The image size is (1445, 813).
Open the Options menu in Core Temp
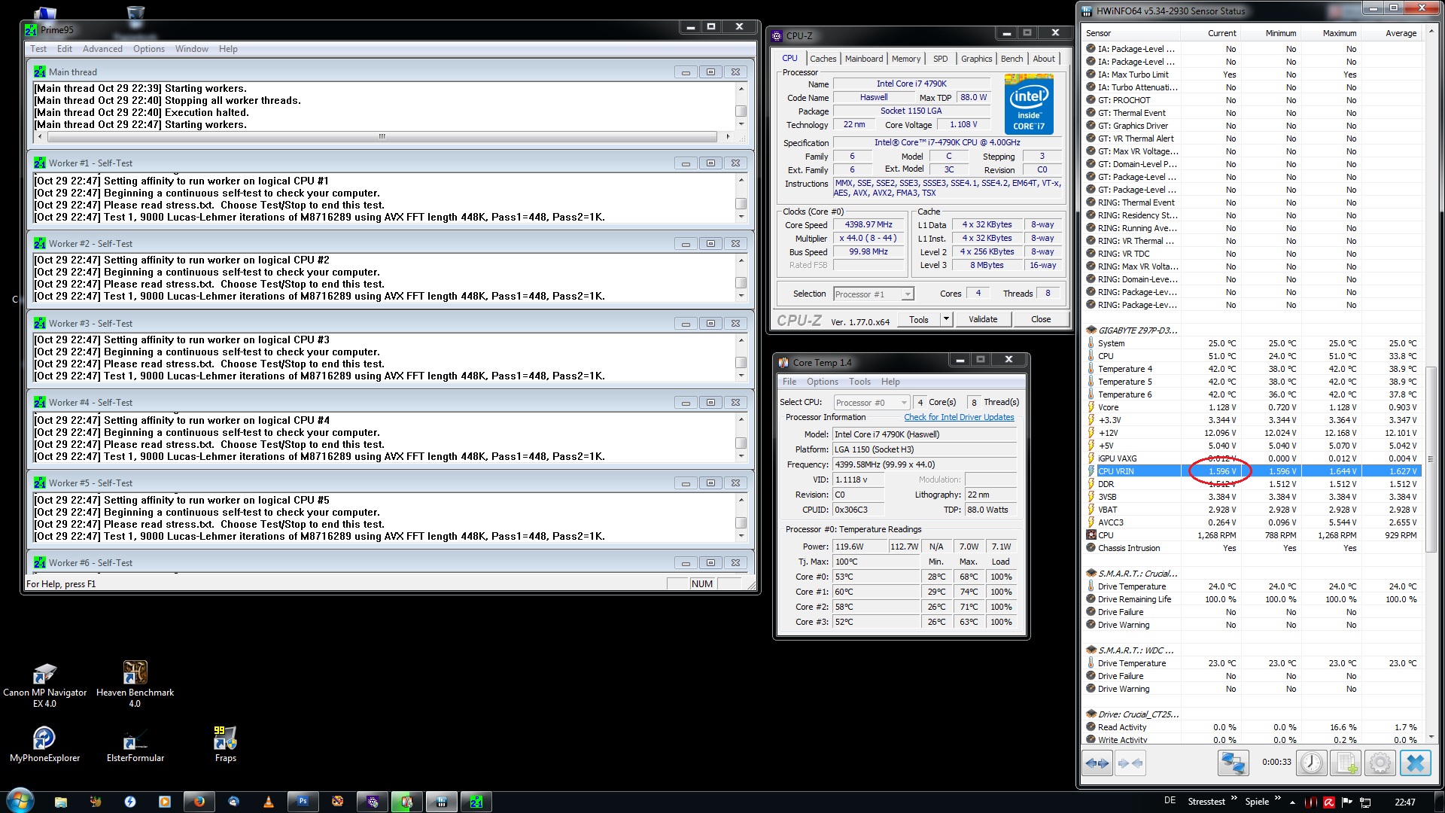click(822, 382)
